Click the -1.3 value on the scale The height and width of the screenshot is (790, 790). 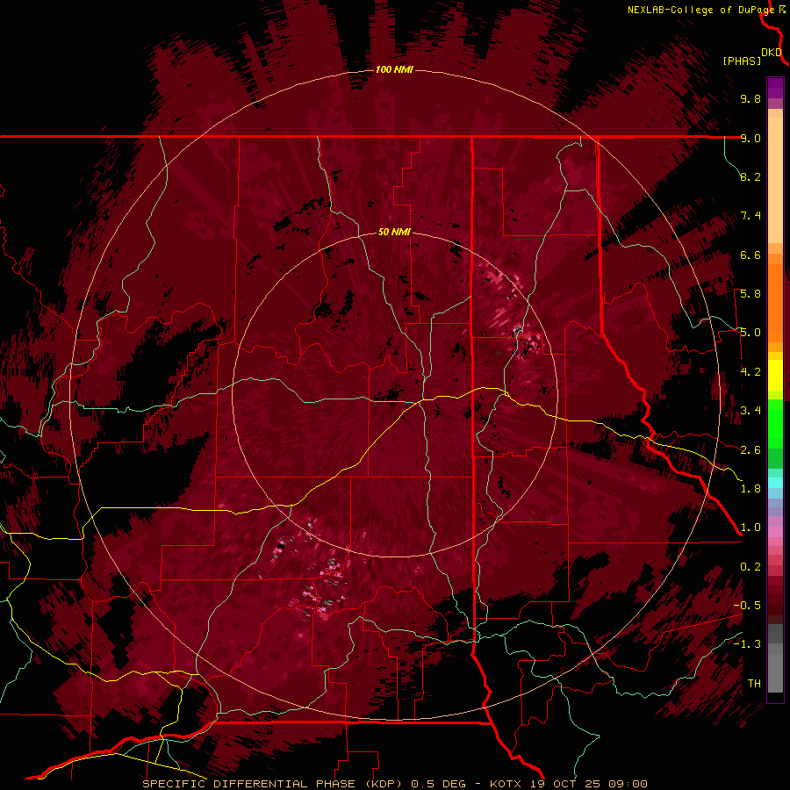(x=747, y=644)
